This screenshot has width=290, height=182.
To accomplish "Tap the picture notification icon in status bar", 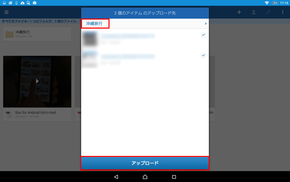I will tap(4, 3).
